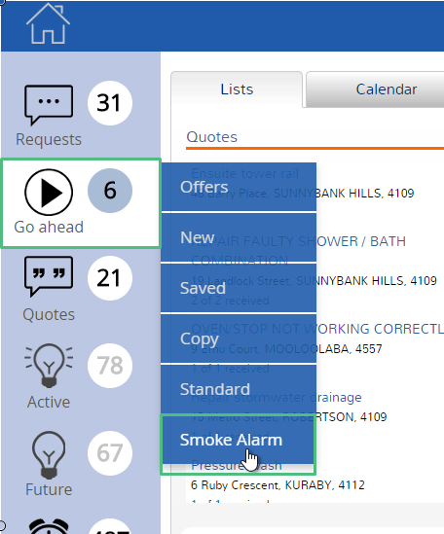The height and width of the screenshot is (534, 444).
Task: Click the 21 Quotes count badge
Action: coord(110,278)
